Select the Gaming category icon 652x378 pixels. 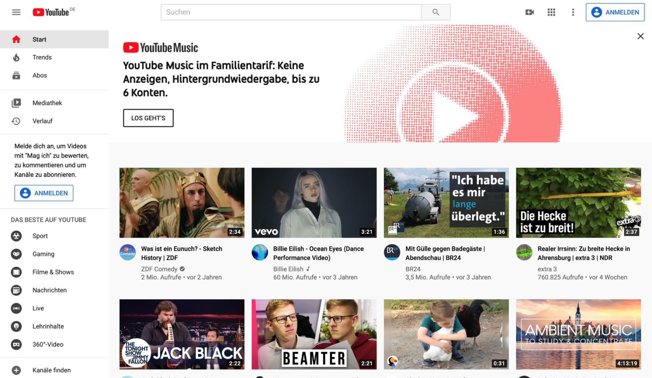(16, 254)
